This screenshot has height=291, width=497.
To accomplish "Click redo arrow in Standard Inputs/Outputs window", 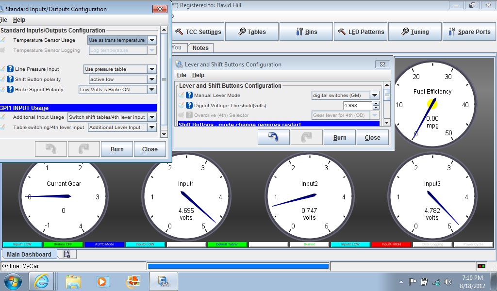I will point(83,149).
